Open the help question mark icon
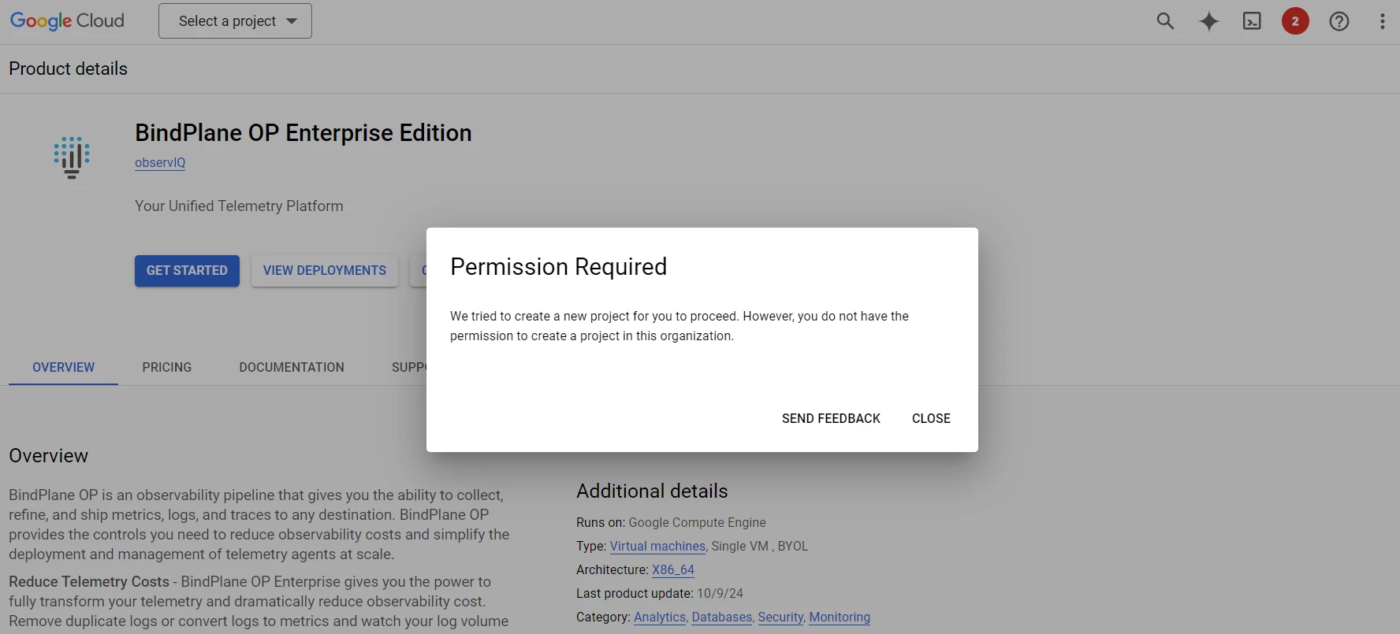The image size is (1400, 634). (x=1339, y=21)
